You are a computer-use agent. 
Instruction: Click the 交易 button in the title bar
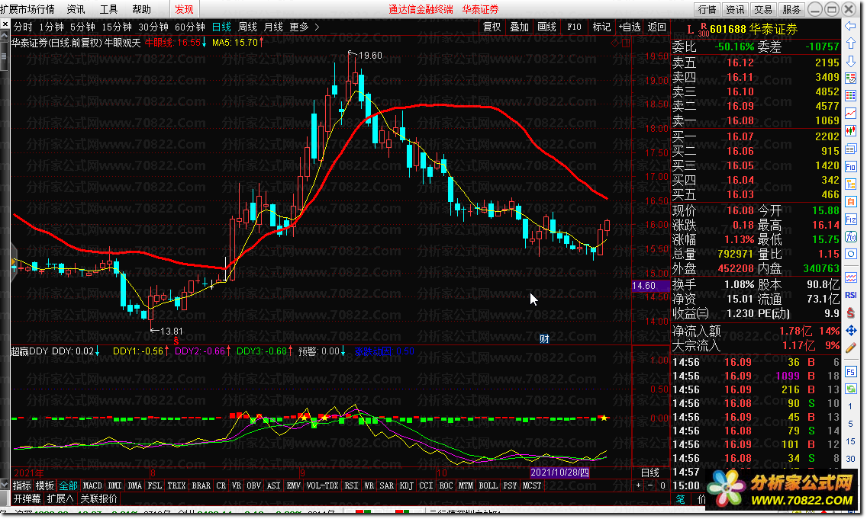pos(763,9)
